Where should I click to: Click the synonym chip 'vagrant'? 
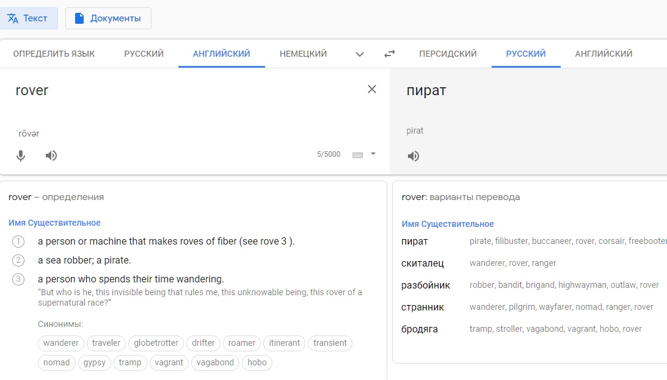[169, 362]
